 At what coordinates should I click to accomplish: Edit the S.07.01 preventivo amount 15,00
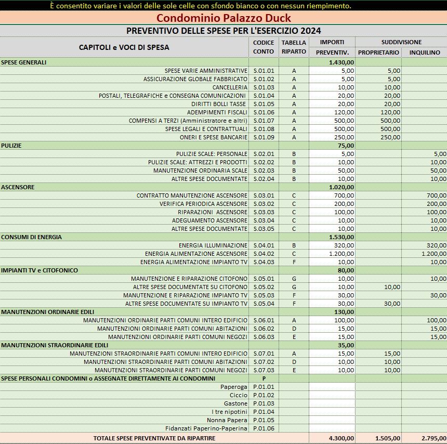(332, 354)
